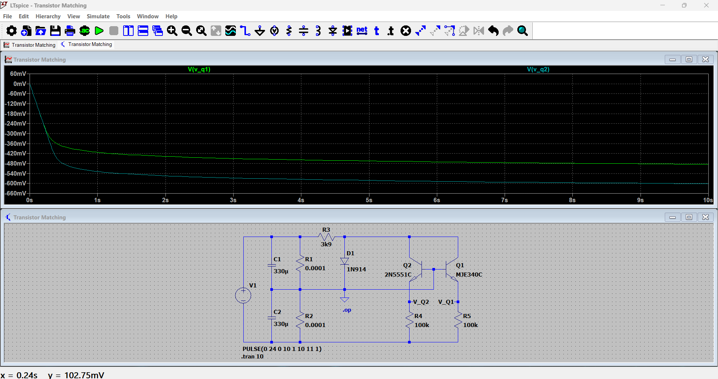Click the 5s time axis label
This screenshot has height=379, width=718.
[369, 200]
